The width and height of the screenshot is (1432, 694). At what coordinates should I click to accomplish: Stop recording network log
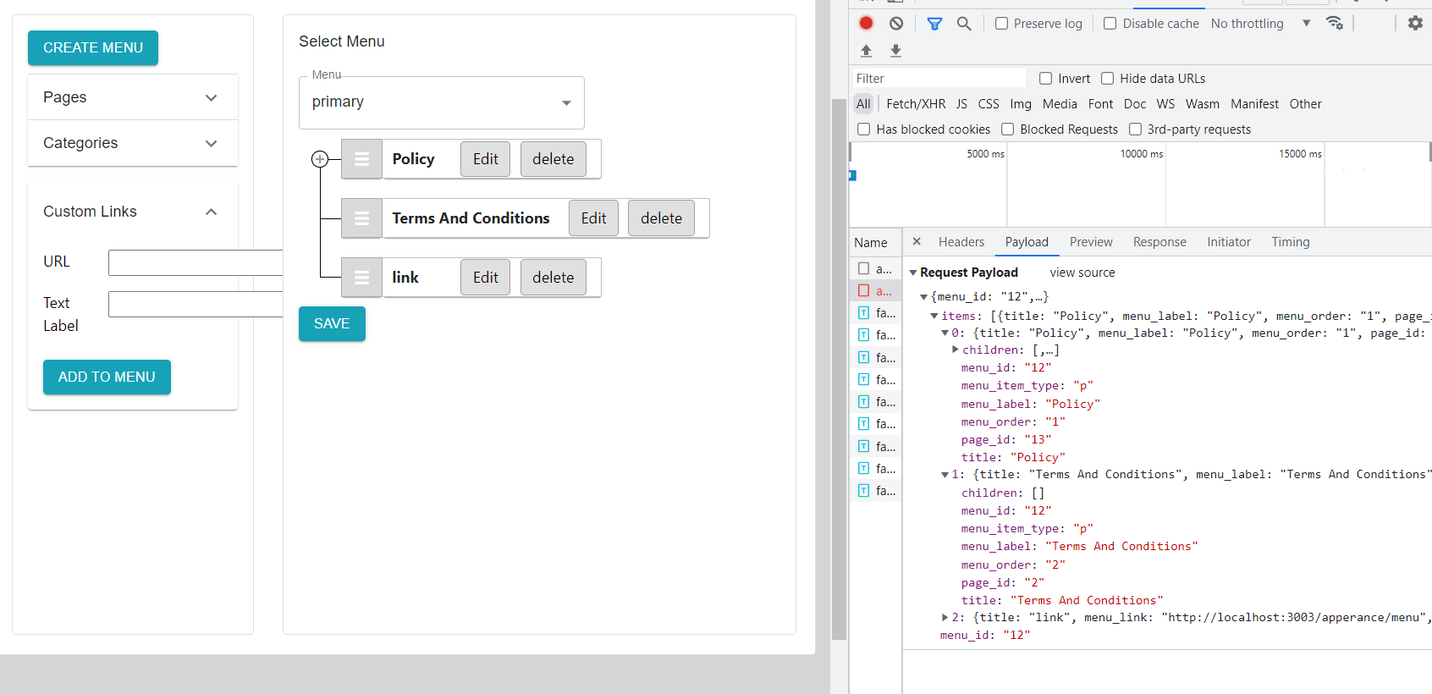(866, 23)
